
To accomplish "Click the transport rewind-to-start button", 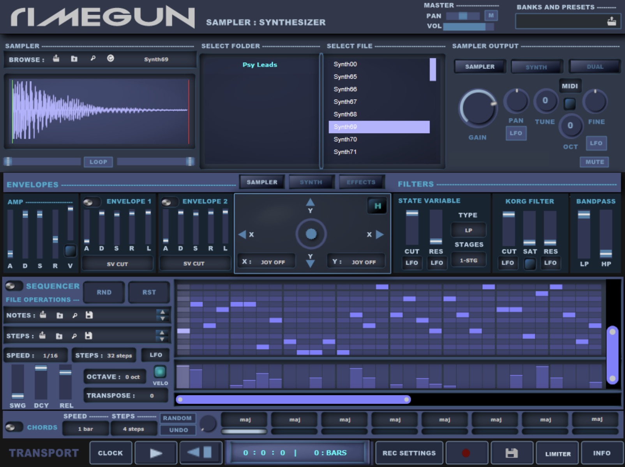I will [x=201, y=453].
